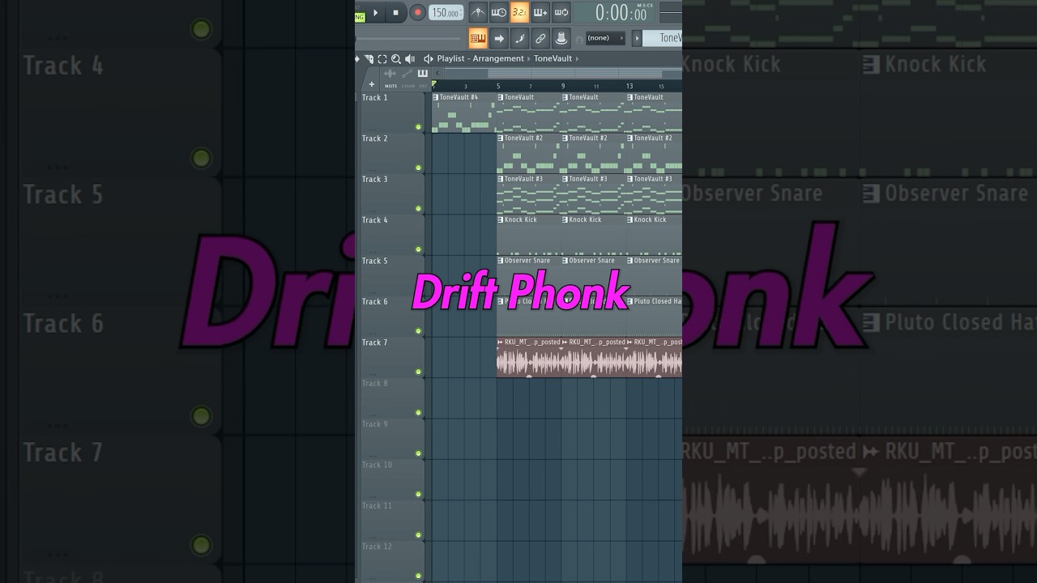Mute Track 1 via green LED
Screen dimensions: 1037x583
coord(418,127)
